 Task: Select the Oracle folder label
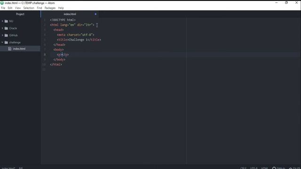tap(13, 28)
